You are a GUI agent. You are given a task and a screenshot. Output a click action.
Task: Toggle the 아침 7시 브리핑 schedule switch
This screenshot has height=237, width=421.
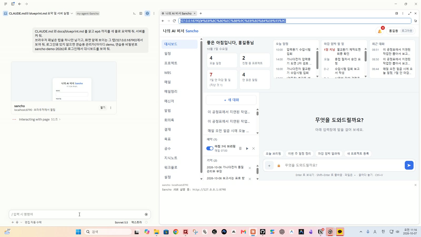210,149
